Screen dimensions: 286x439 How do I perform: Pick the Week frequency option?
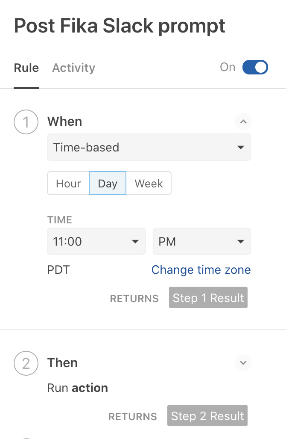tap(149, 184)
